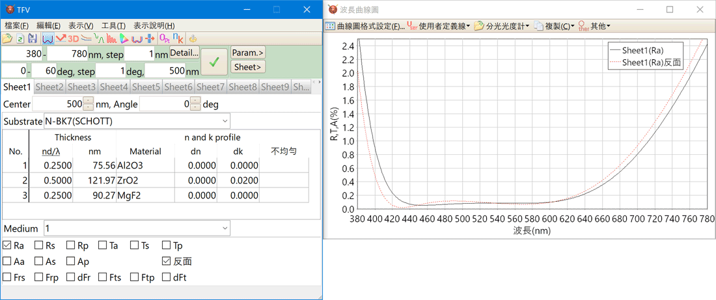This screenshot has width=716, height=300.
Task: Click the Center wavelength stepper up arrow
Action: pos(89,101)
